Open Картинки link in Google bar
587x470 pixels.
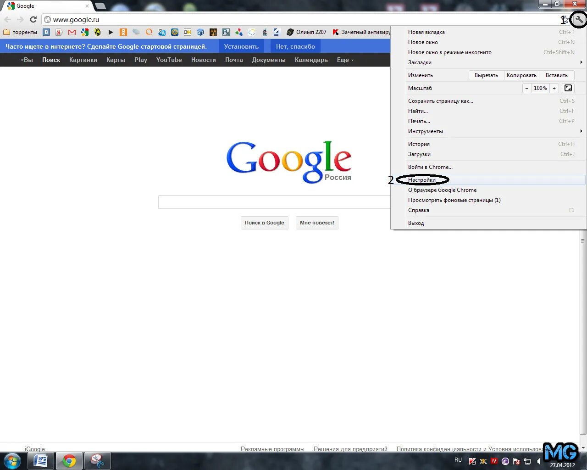[x=83, y=60]
